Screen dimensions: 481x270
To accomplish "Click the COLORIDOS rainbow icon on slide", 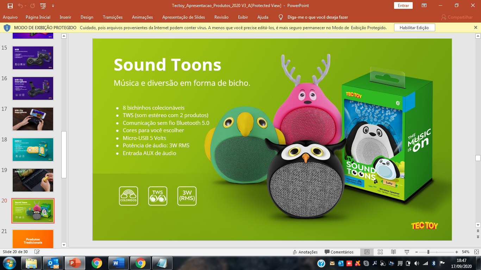I will (129, 196).
